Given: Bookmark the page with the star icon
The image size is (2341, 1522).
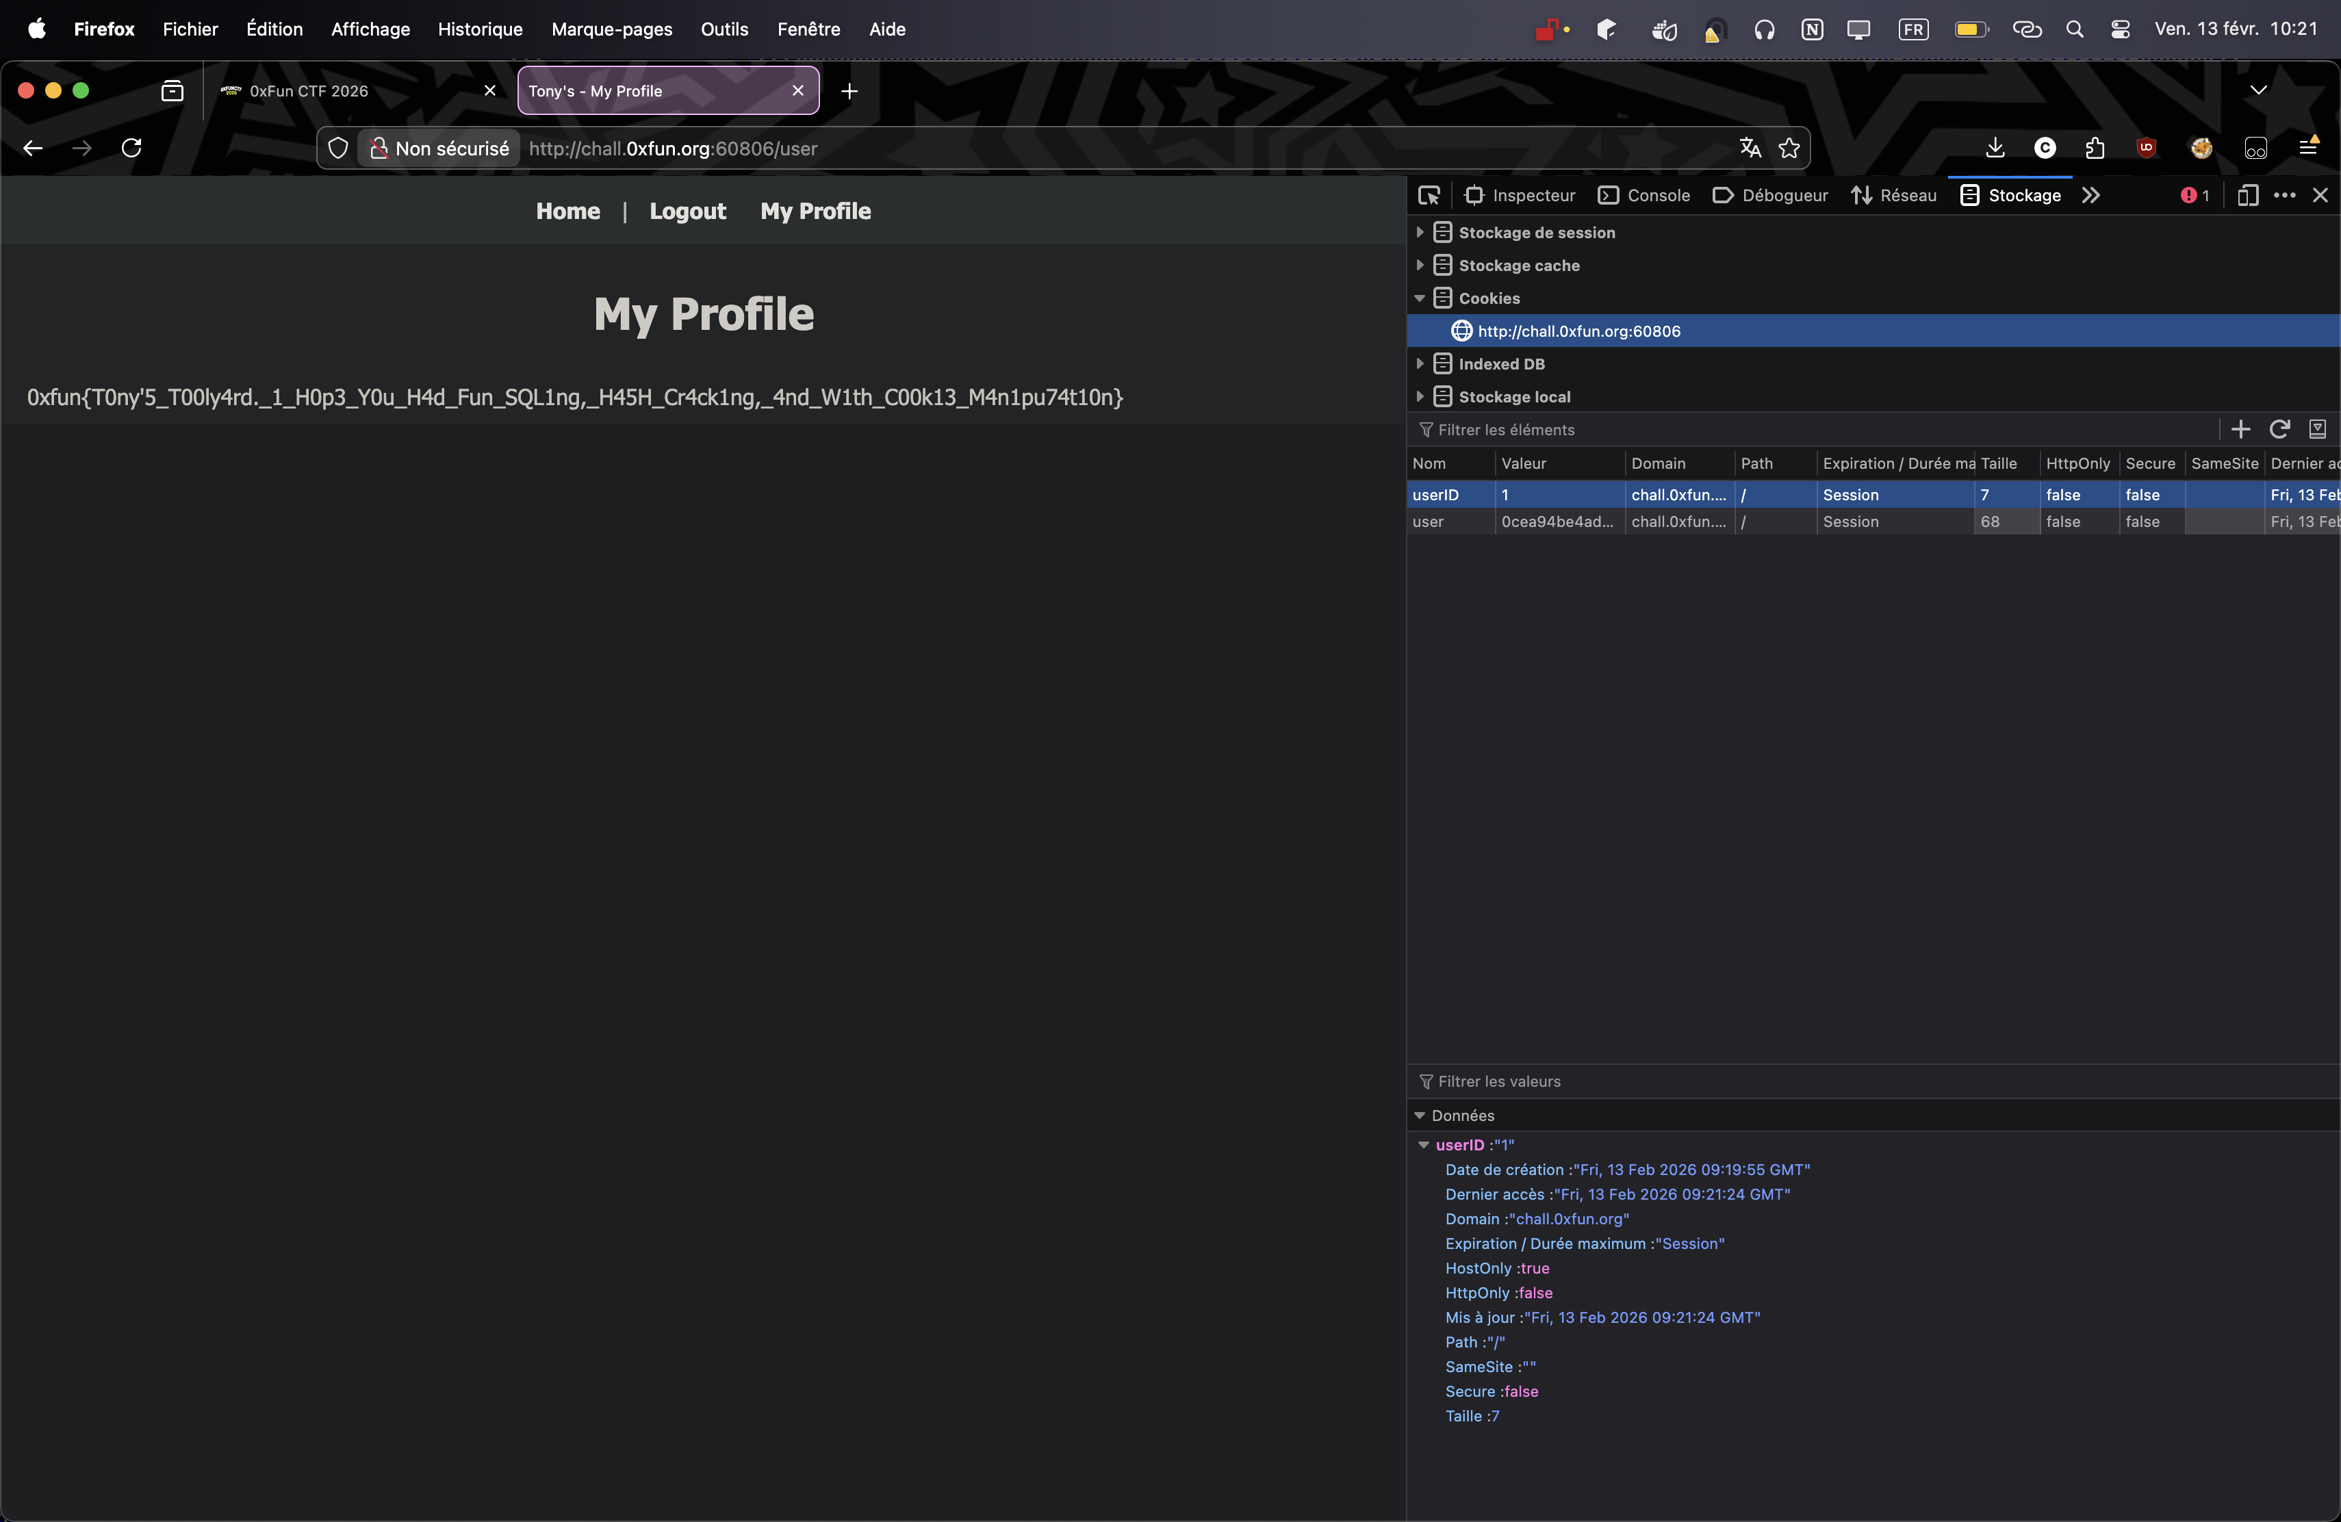Looking at the screenshot, I should point(1790,148).
